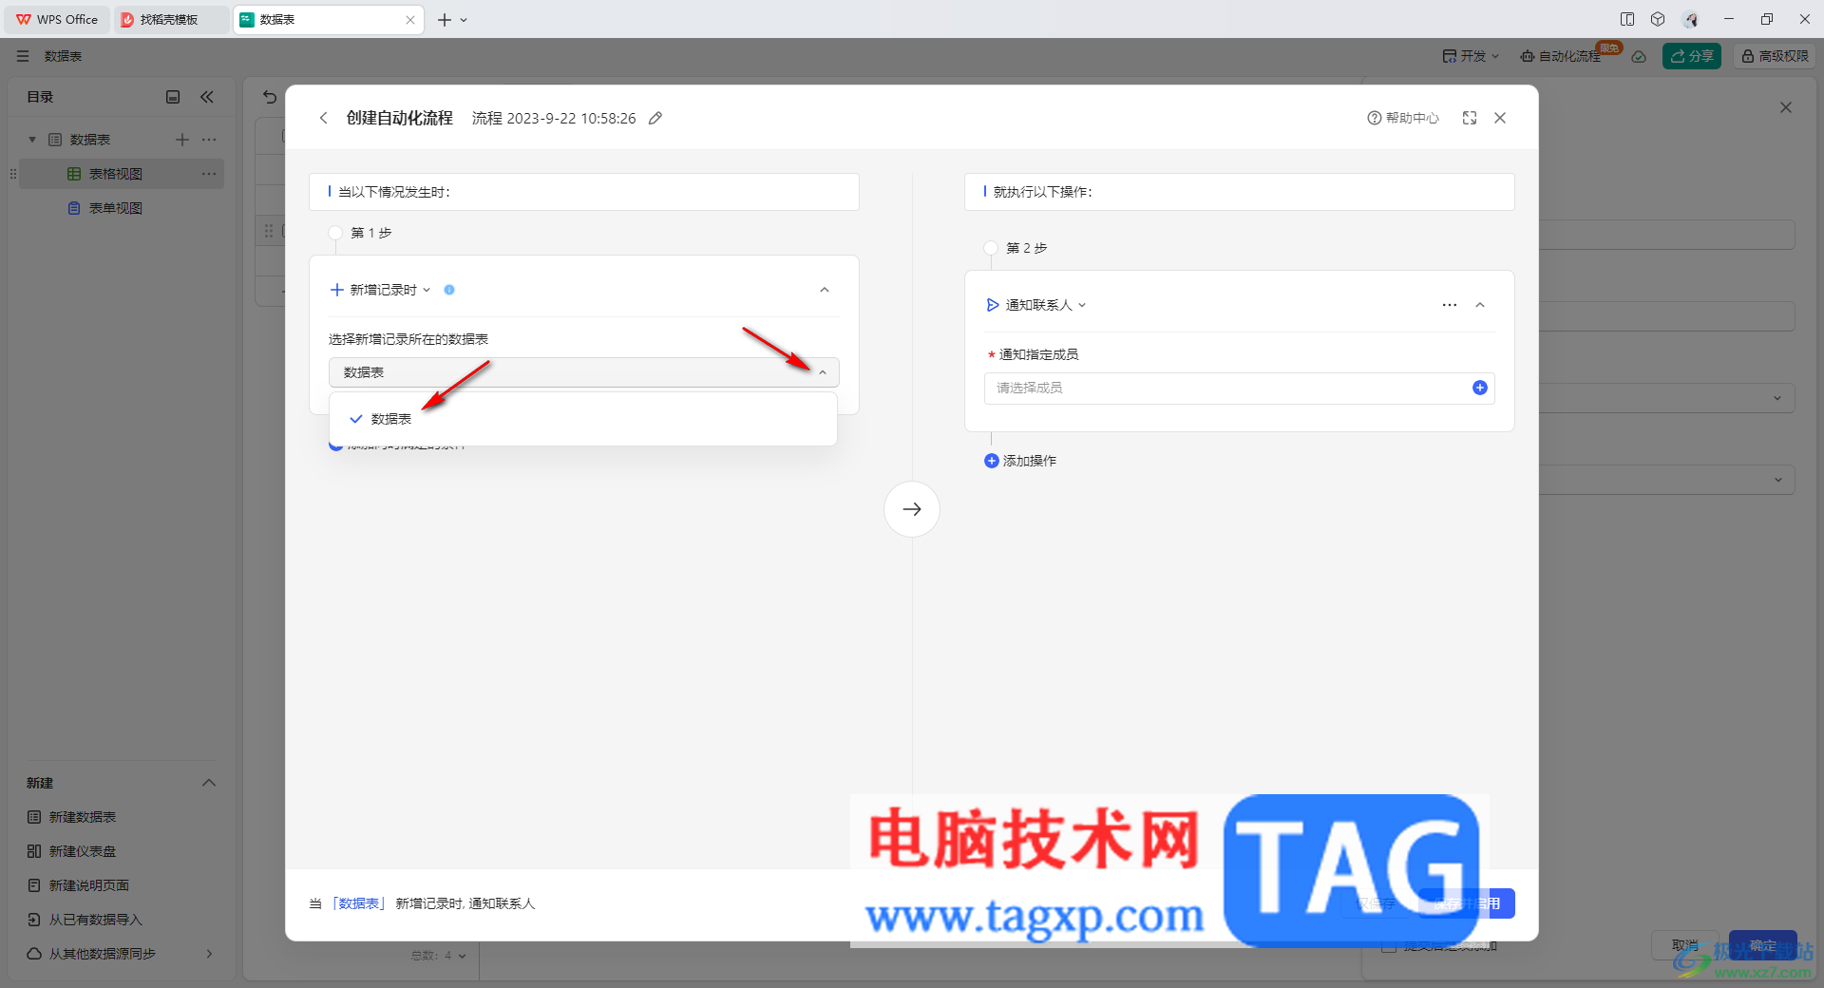Open the hamburger menu beside 数据表
1824x988 pixels.
pos(23,56)
